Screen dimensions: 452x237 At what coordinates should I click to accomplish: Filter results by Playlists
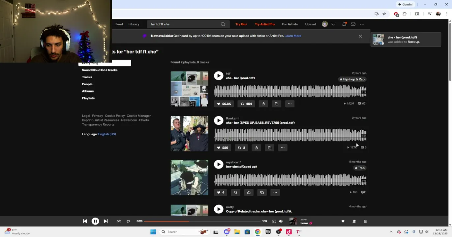[x=88, y=98]
